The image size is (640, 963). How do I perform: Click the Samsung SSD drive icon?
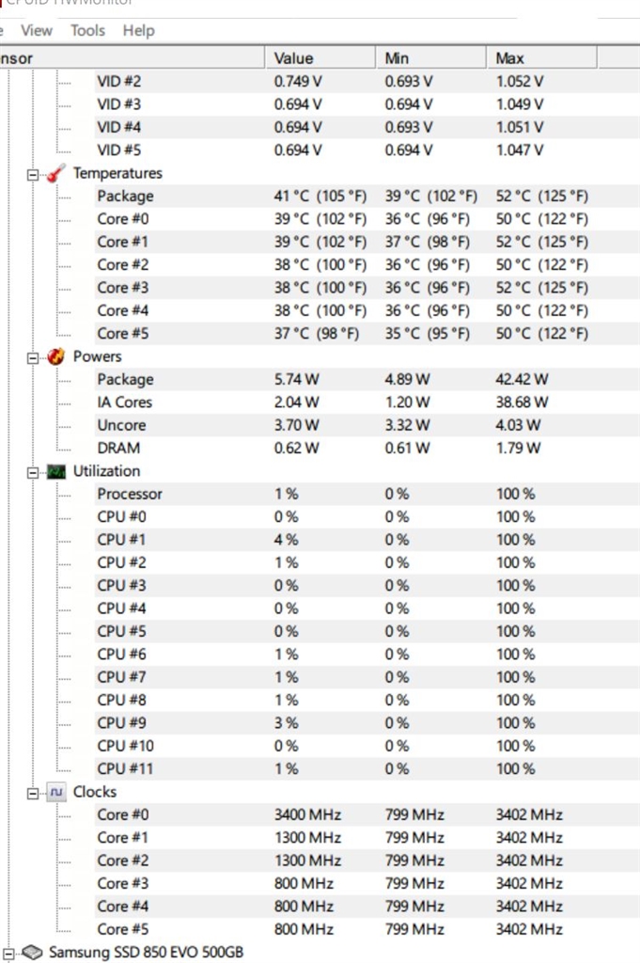(32, 952)
